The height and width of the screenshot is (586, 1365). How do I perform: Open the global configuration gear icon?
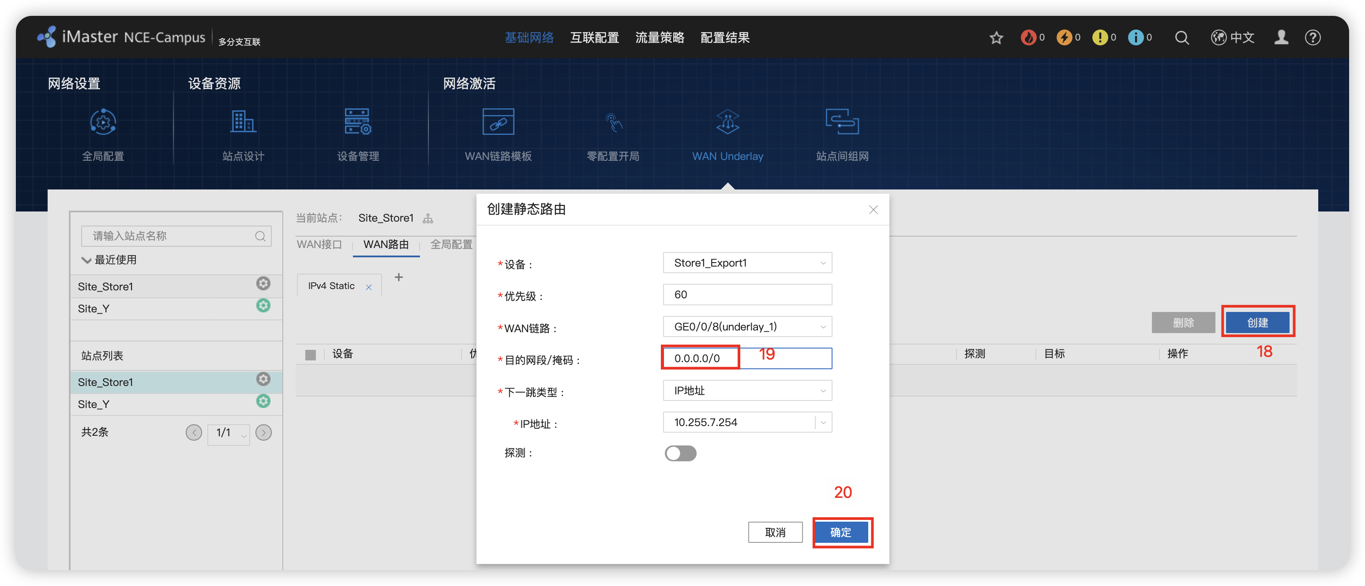(x=103, y=122)
